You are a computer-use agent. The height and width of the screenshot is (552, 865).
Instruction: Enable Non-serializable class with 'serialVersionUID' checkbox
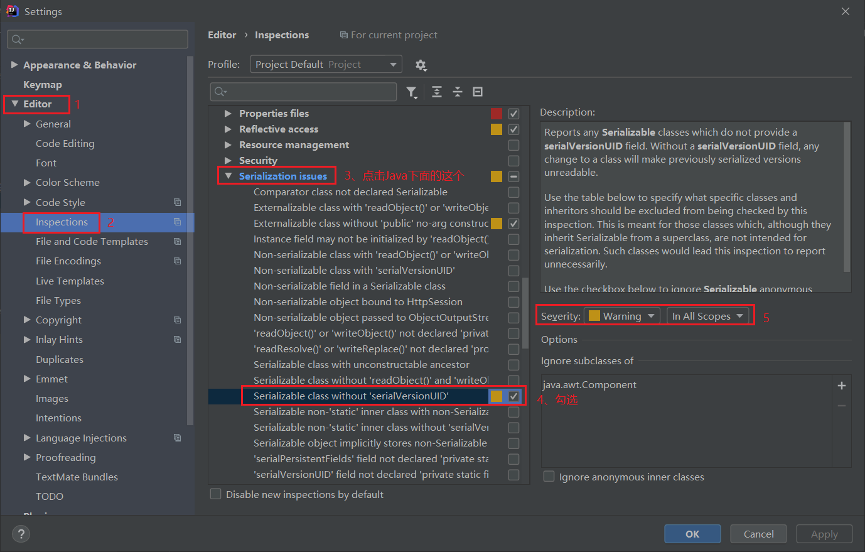(x=513, y=271)
